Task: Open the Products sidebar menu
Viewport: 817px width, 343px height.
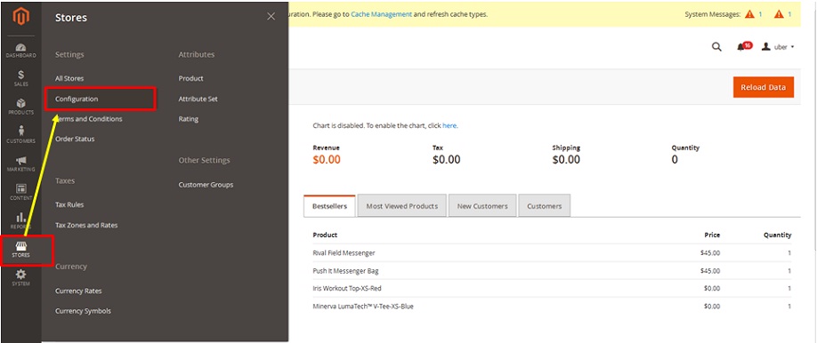Action: point(20,107)
